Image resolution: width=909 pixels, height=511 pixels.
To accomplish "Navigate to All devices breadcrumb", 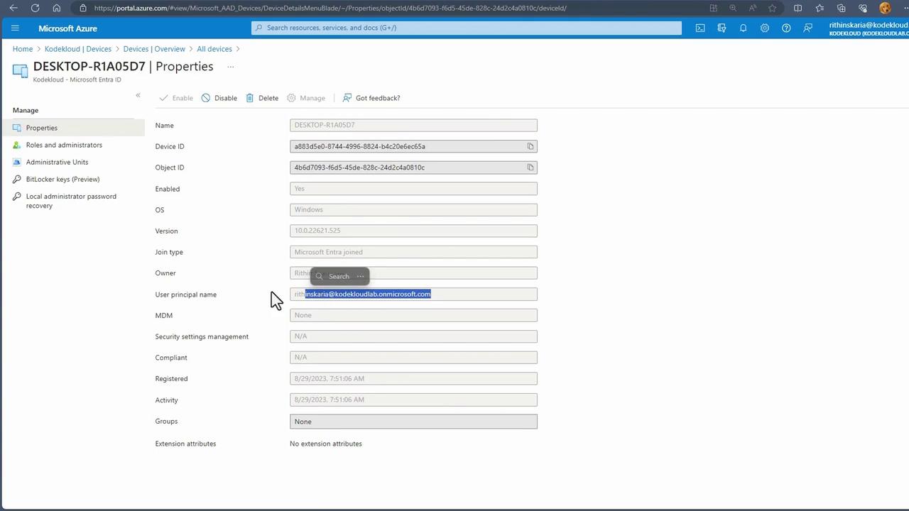I will (214, 49).
